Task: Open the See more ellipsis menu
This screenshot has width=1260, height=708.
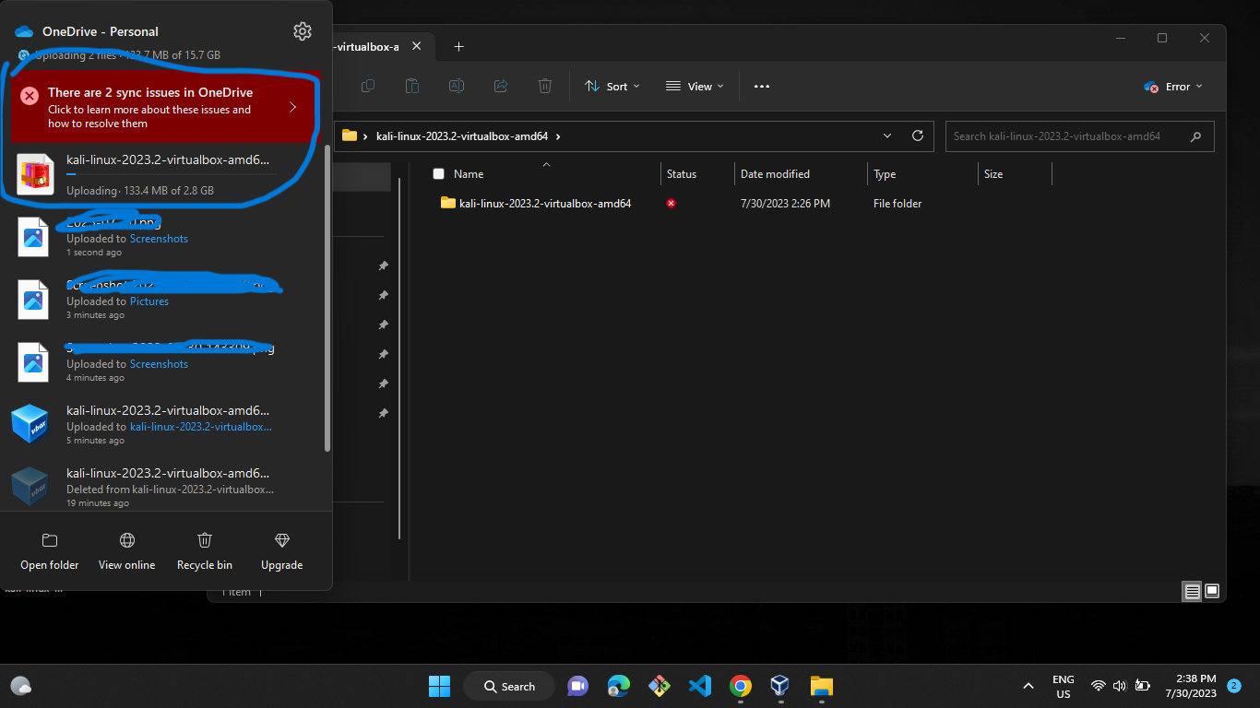Action: pyautogui.click(x=761, y=86)
